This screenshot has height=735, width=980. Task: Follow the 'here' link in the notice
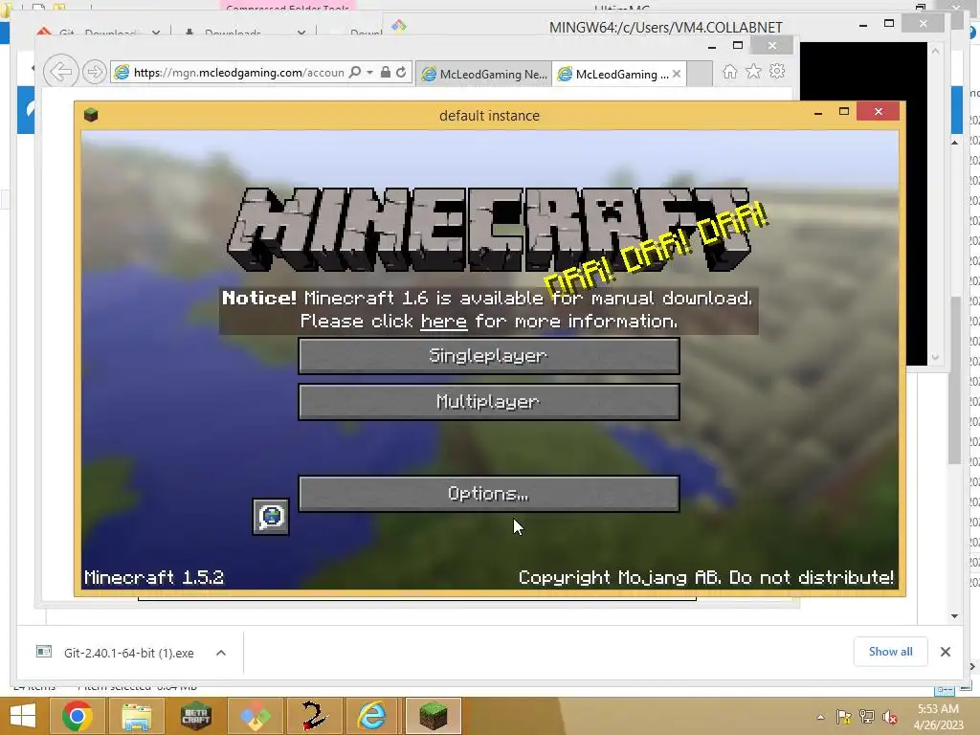pyautogui.click(x=444, y=322)
